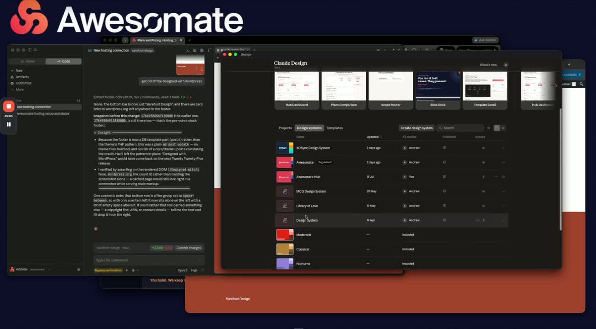Open the Template Detail card
Viewport: 596px width, 329px height.
click(485, 90)
